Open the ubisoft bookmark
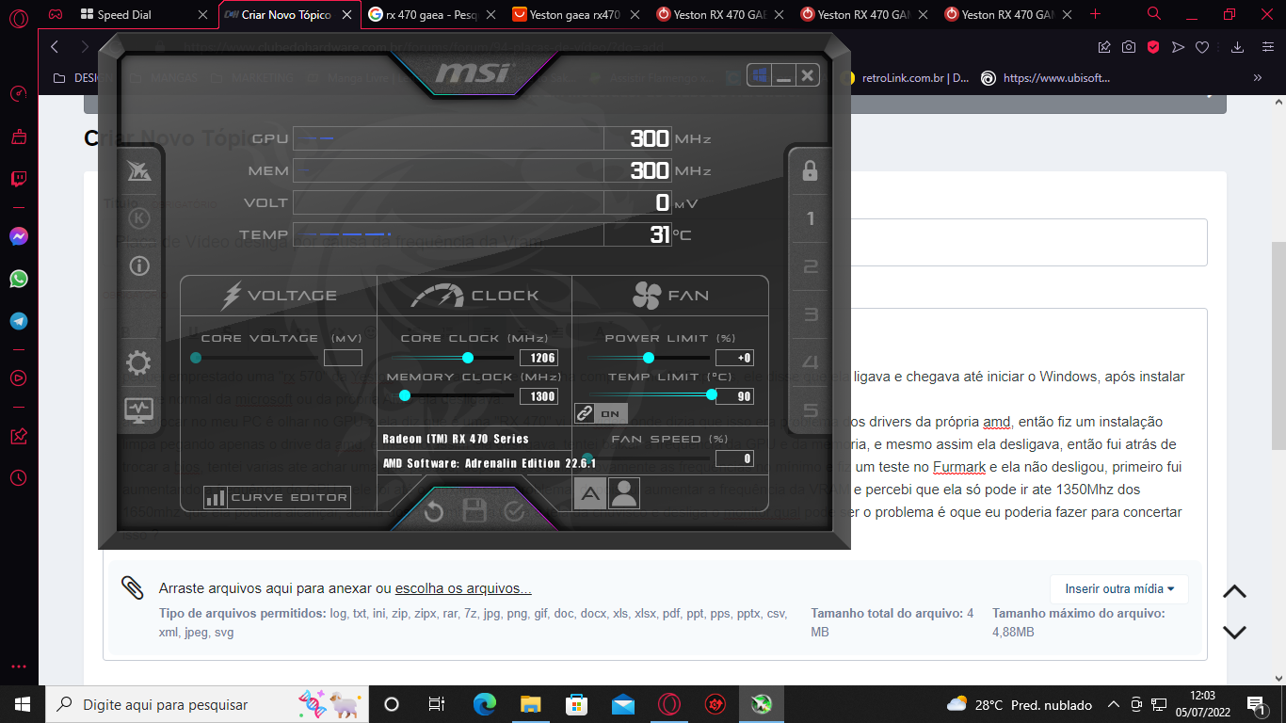1286x723 pixels. coord(1045,78)
